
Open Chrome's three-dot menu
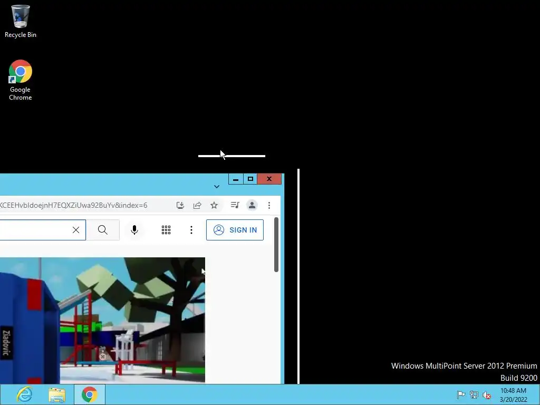(269, 205)
